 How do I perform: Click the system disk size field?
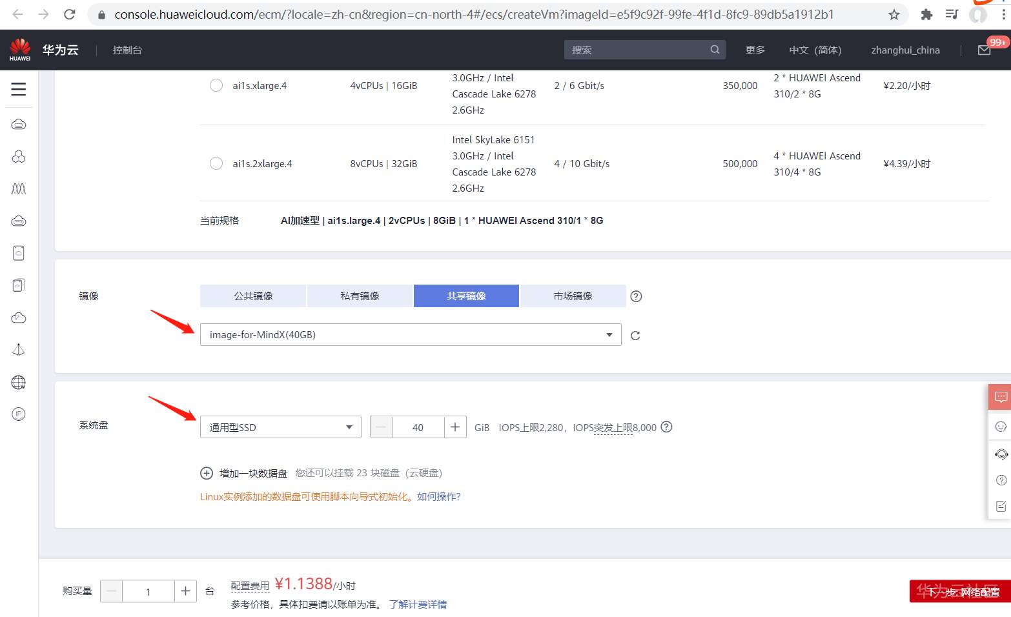coord(418,427)
